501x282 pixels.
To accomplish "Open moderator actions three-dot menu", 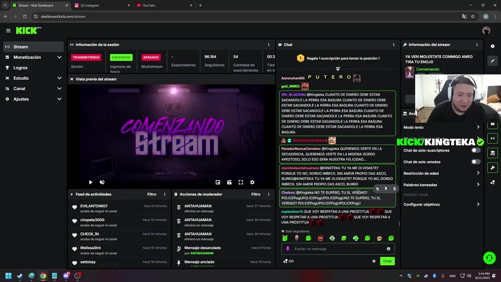I will [269, 194].
